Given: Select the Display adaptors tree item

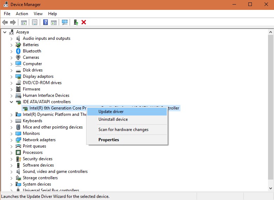Looking at the screenshot, I should [x=38, y=76].
